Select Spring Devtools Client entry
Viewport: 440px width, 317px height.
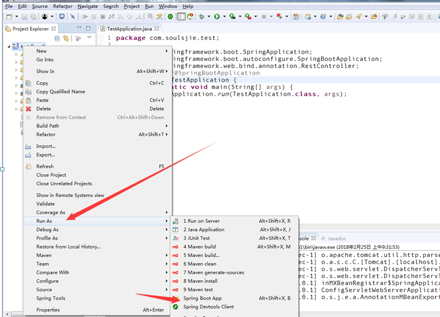[x=208, y=307]
